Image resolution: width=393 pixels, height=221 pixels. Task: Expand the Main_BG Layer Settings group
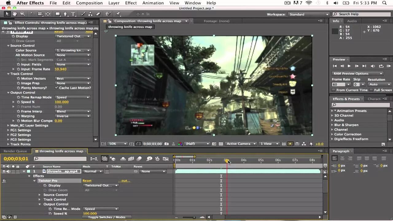(8, 126)
